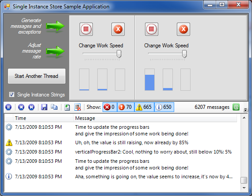Clear the log with red-X list icon
Screen dimensions: 252x196
tap(78, 107)
